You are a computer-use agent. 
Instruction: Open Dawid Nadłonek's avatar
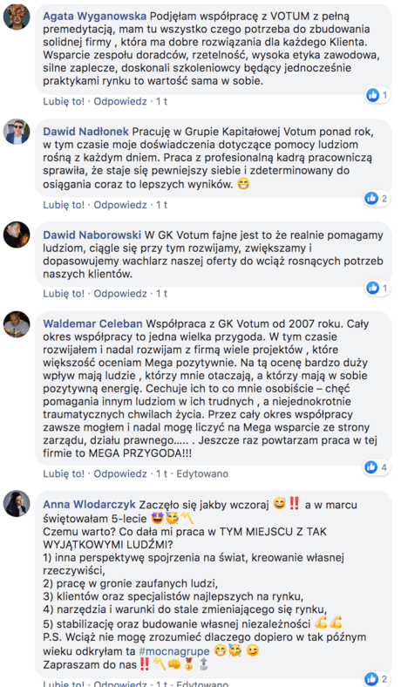click(x=17, y=132)
